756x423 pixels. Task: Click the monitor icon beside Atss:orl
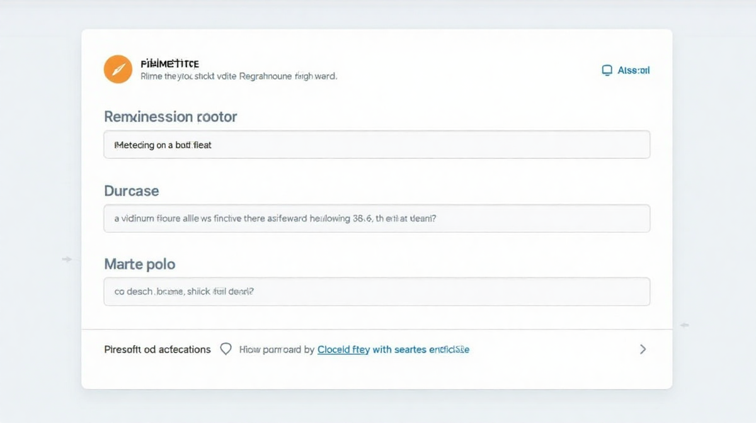(x=607, y=70)
